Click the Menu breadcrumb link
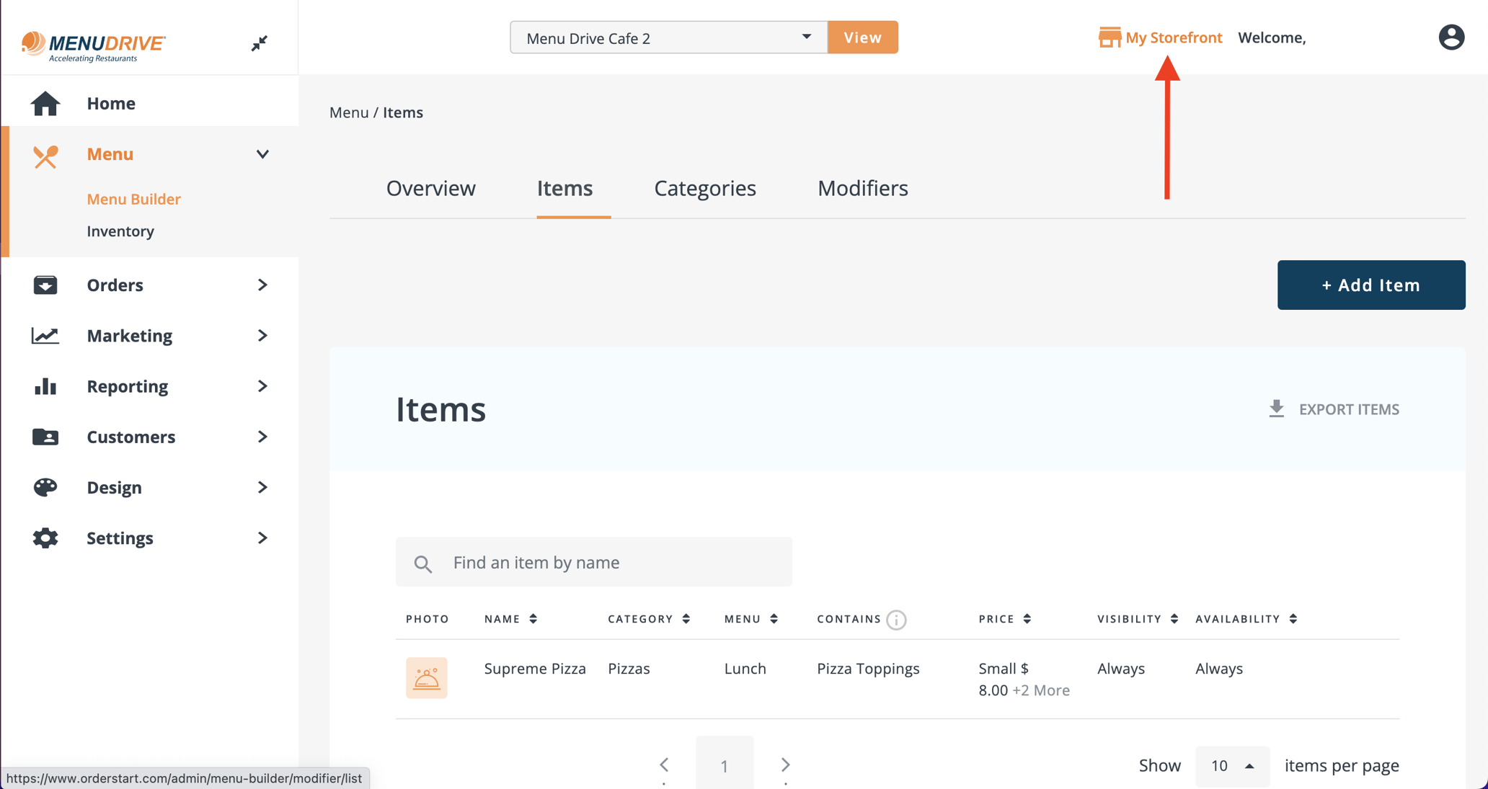Image resolution: width=1488 pixels, height=789 pixels. point(349,112)
